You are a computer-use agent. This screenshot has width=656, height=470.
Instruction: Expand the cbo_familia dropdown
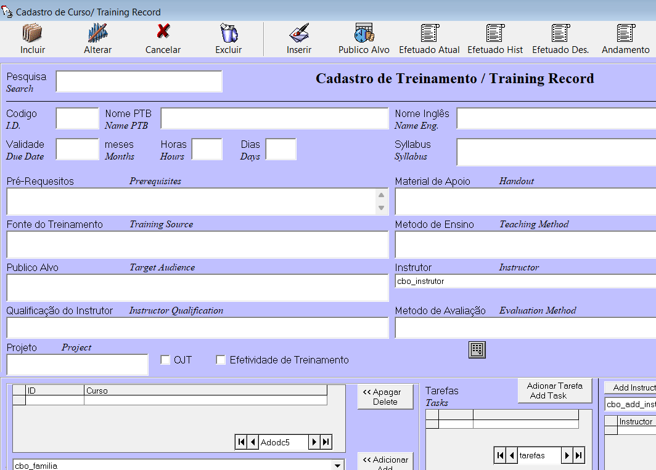(337, 466)
